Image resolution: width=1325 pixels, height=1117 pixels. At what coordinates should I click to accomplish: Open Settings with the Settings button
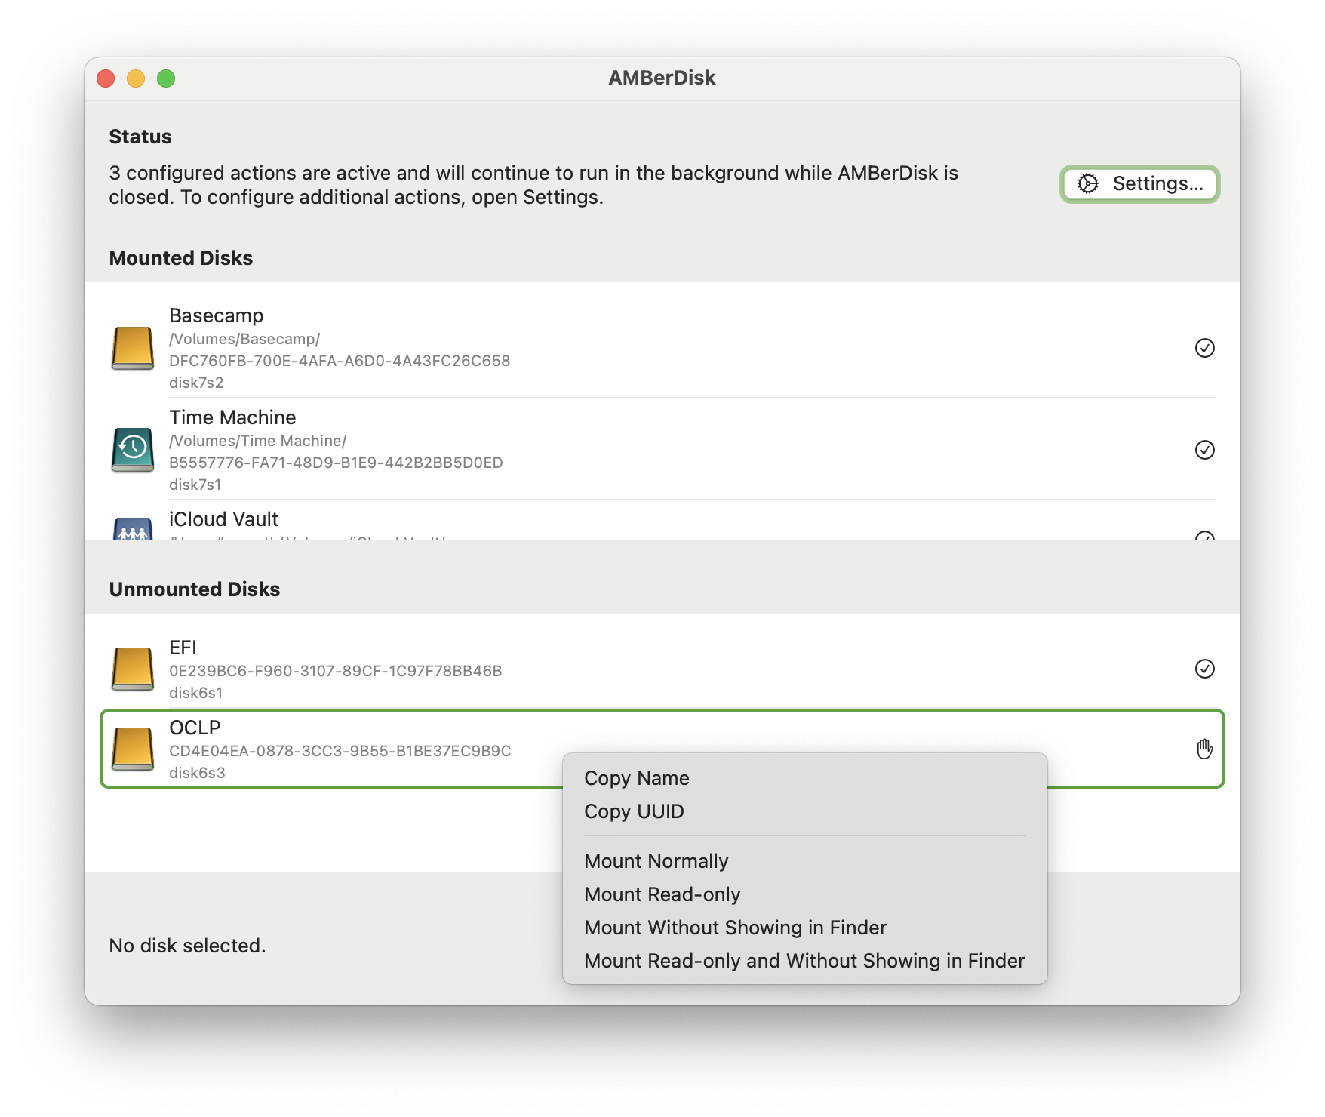point(1139,183)
